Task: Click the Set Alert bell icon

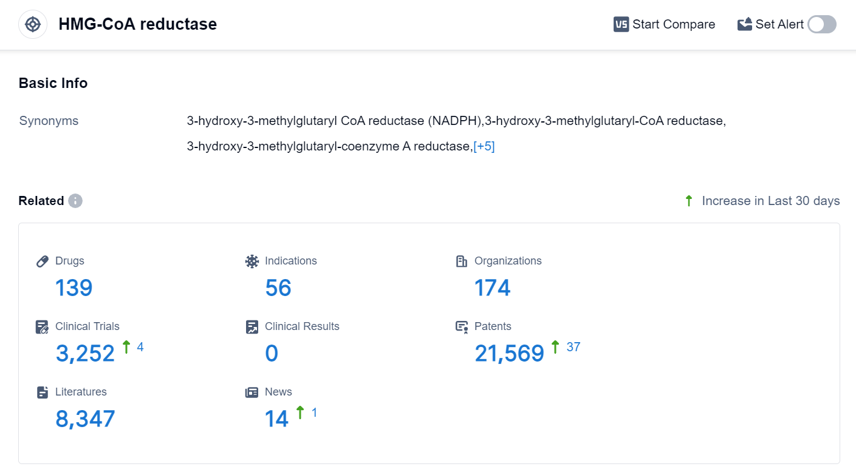Action: (744, 24)
